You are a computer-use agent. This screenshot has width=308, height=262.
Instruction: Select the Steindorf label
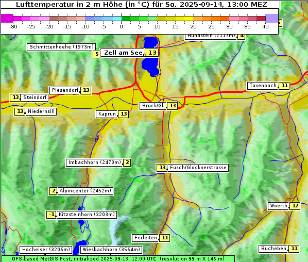coord(35,97)
